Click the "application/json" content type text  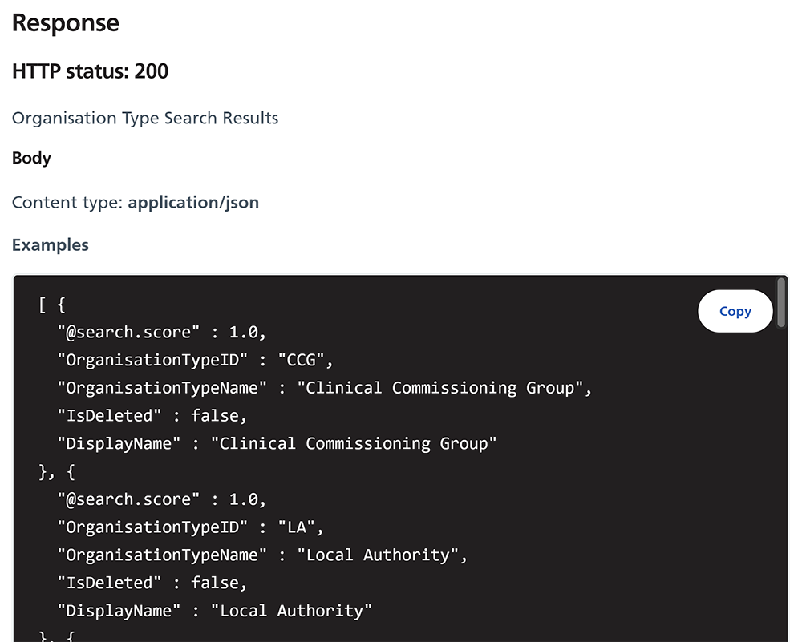pos(193,202)
